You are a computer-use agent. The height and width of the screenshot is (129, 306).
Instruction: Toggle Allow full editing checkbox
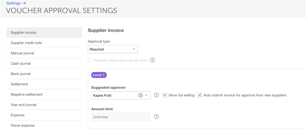(x=165, y=95)
